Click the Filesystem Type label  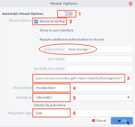(x=20, y=113)
